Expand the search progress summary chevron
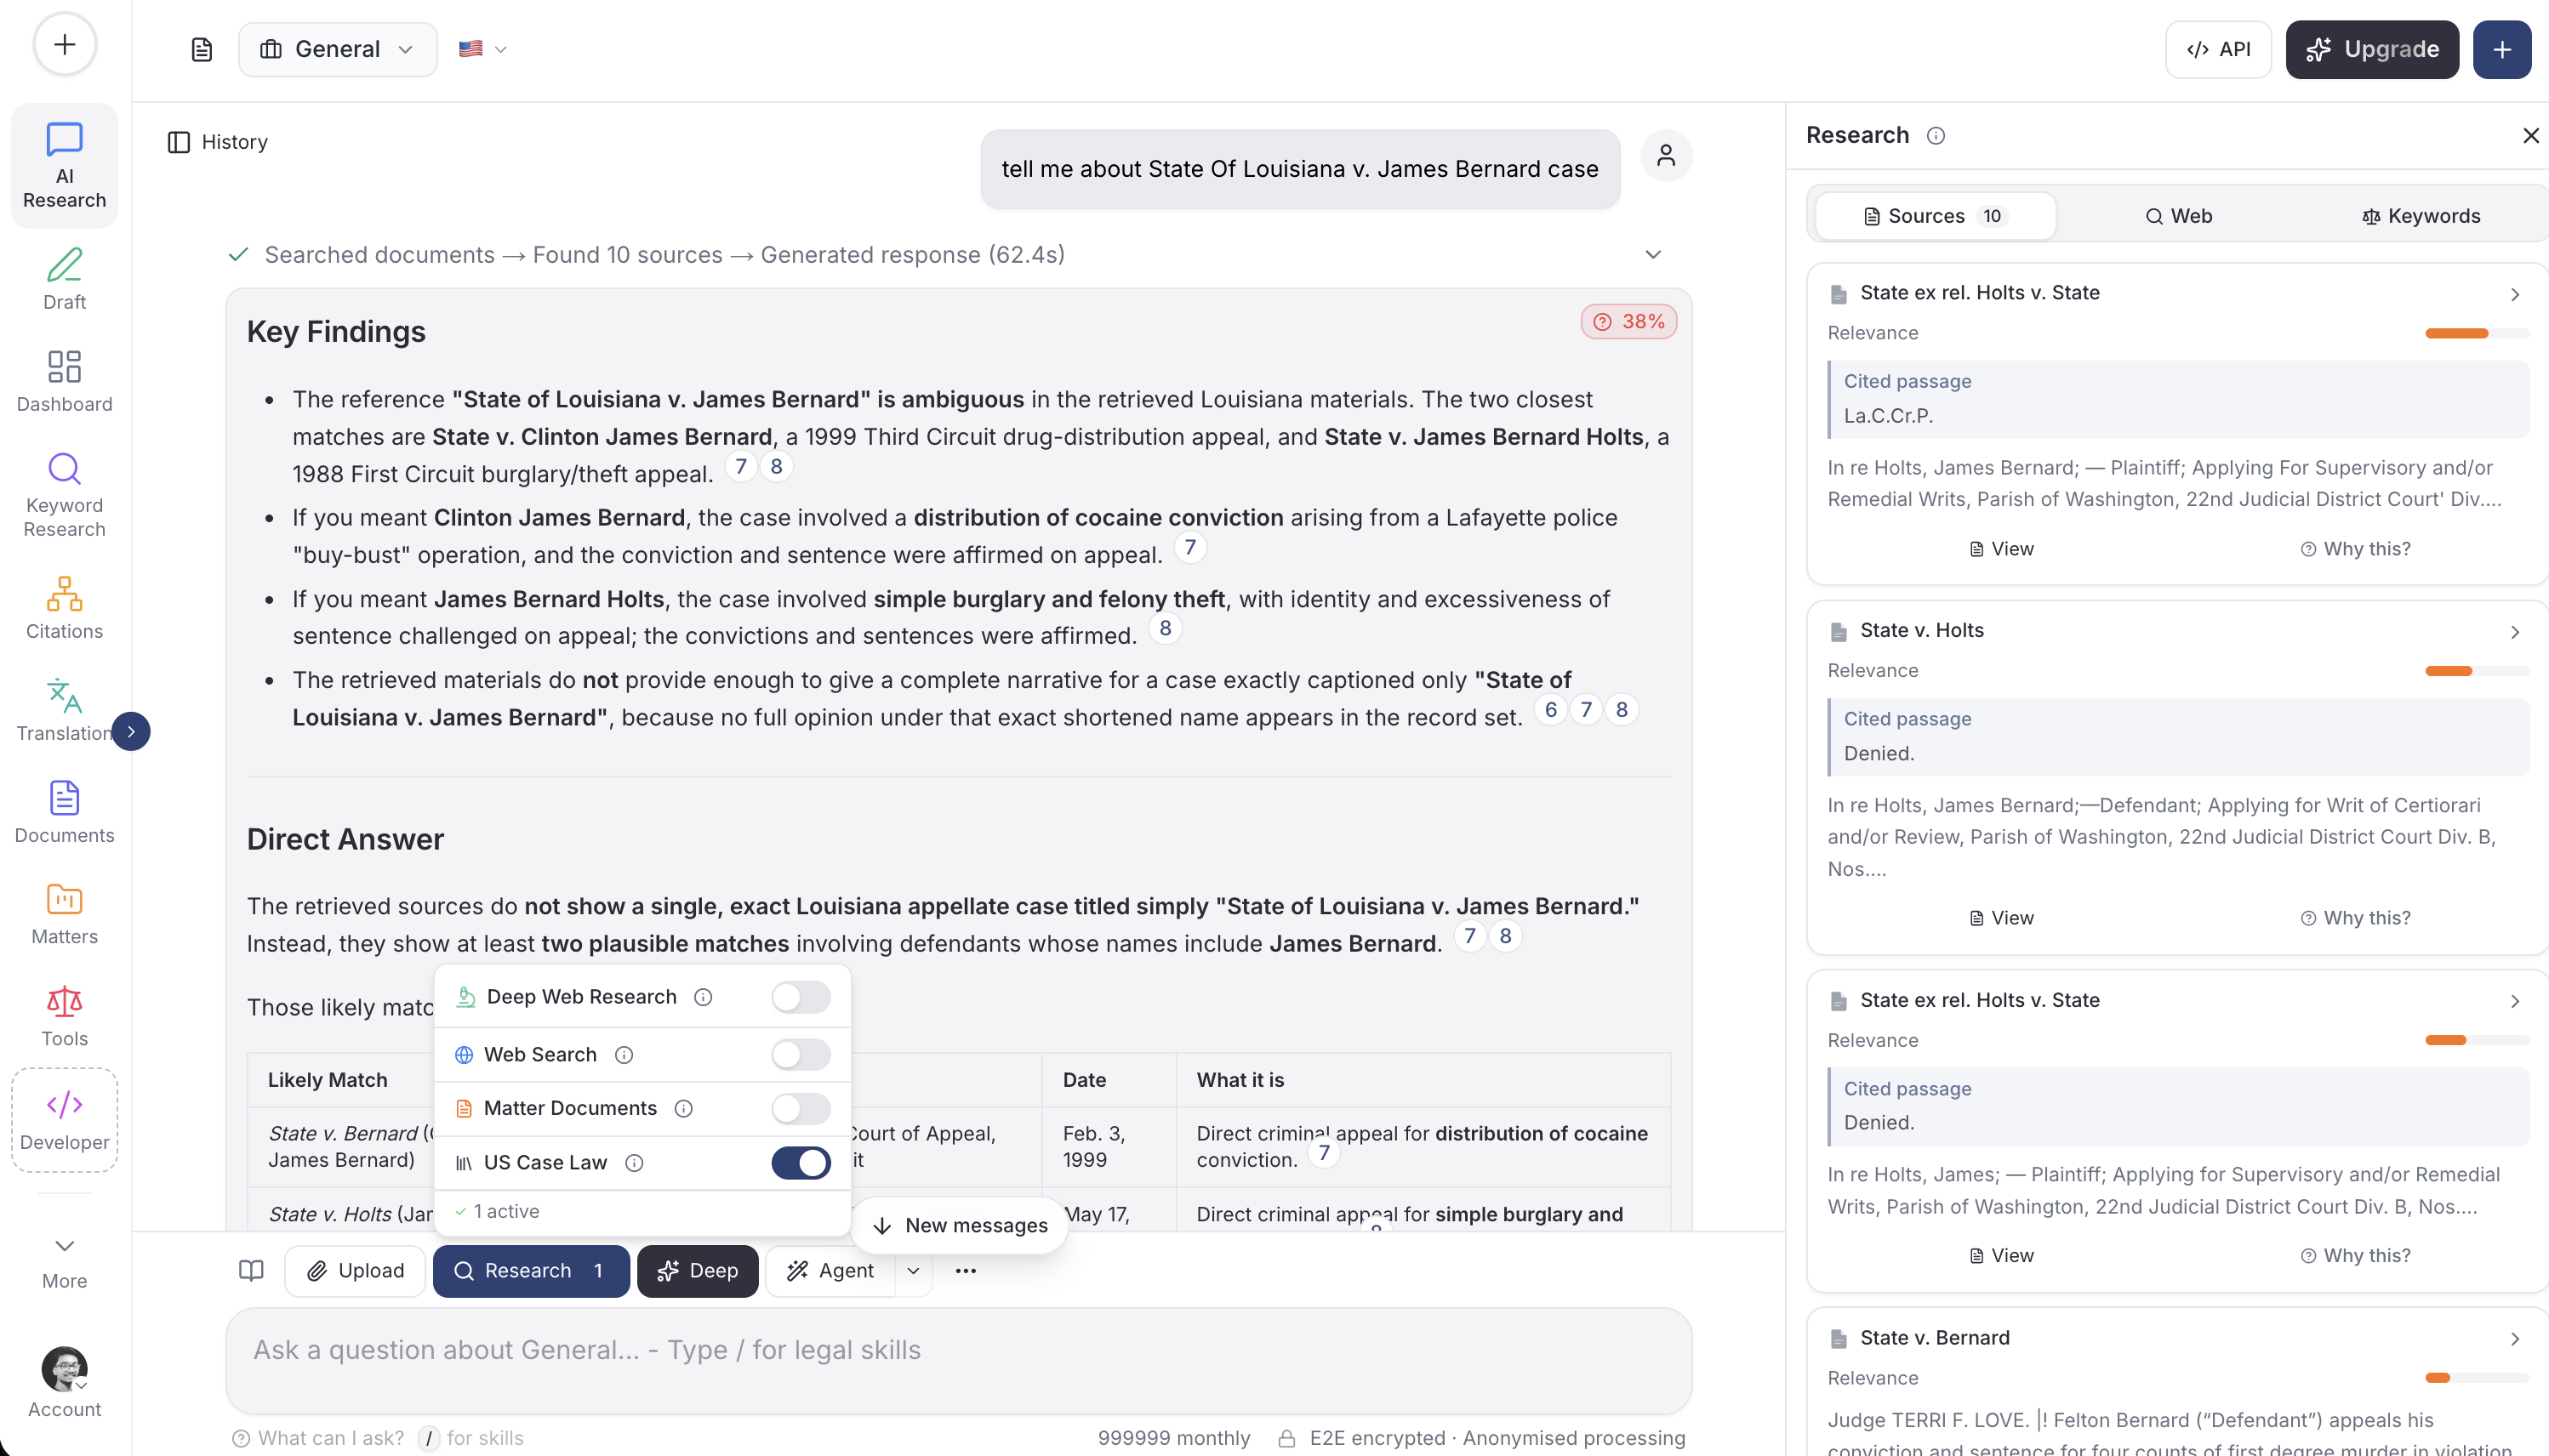2549x1456 pixels. click(1652, 255)
